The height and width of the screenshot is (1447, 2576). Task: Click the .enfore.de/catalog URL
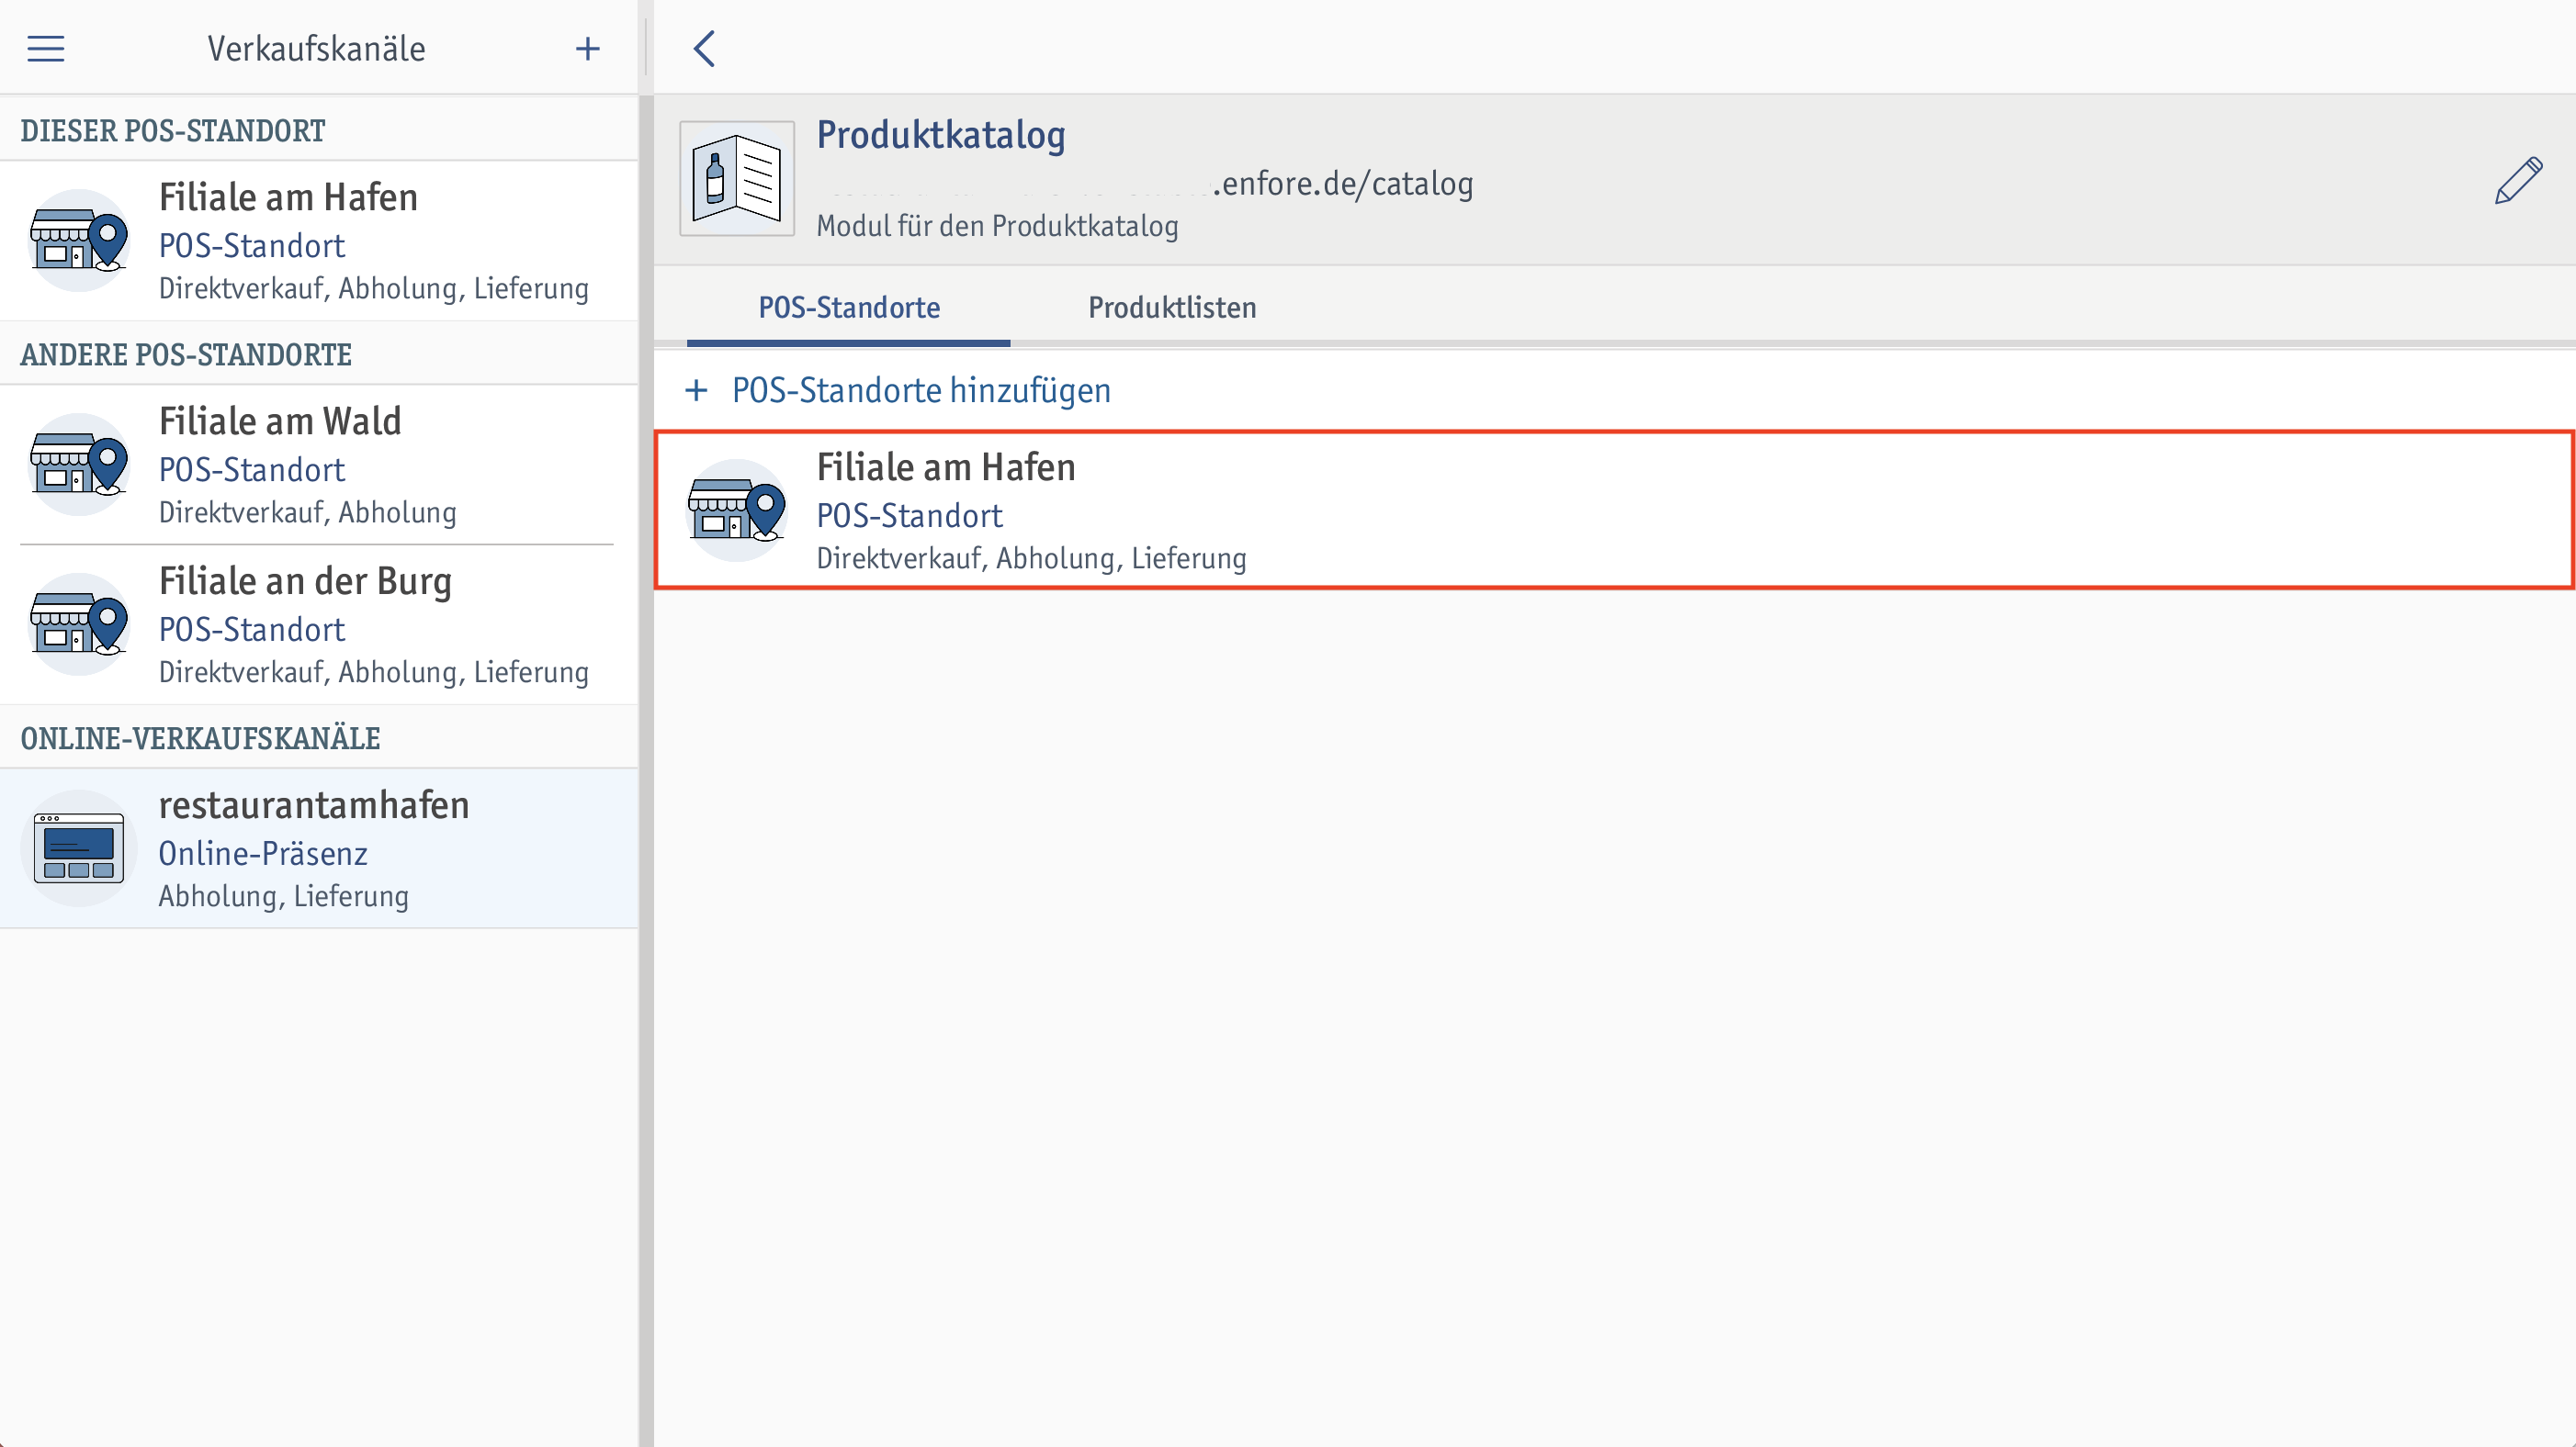[x=1342, y=184]
